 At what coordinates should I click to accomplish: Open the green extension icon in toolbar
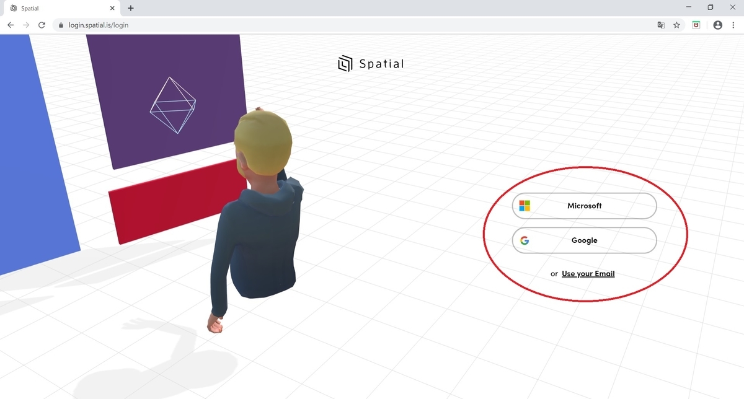click(x=696, y=25)
